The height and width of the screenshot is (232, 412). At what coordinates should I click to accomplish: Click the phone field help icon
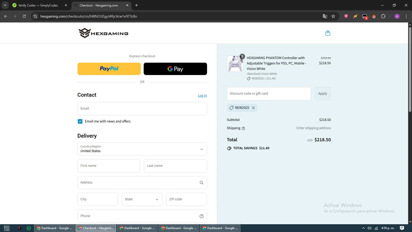(x=201, y=216)
